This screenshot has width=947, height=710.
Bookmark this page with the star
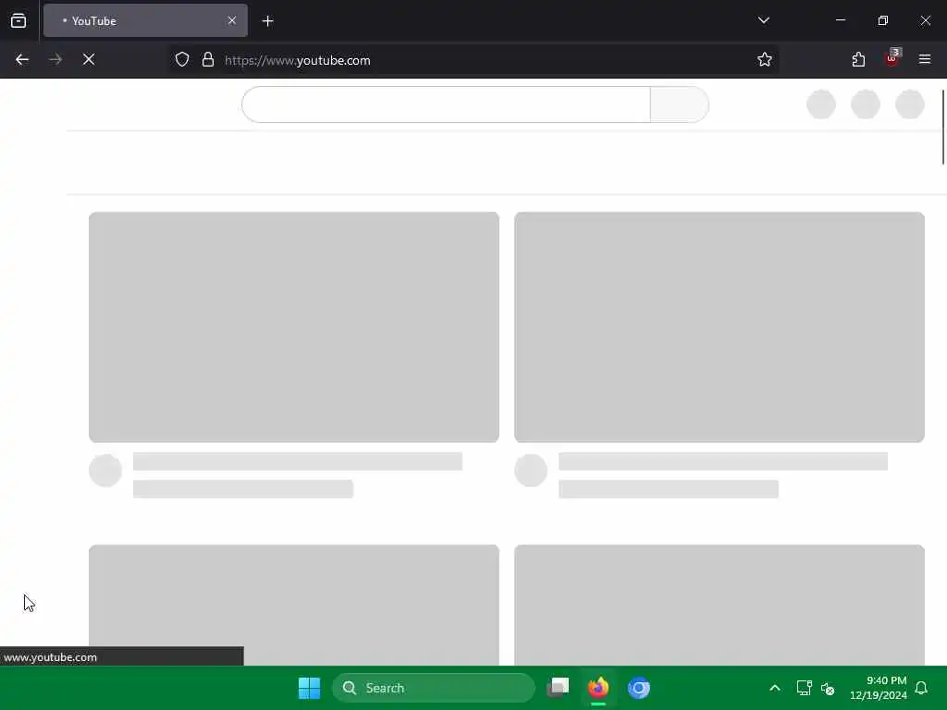pyautogui.click(x=765, y=59)
